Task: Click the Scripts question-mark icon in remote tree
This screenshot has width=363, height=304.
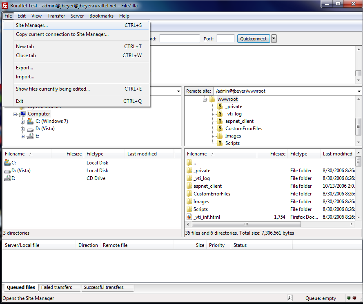Action: coord(220,143)
